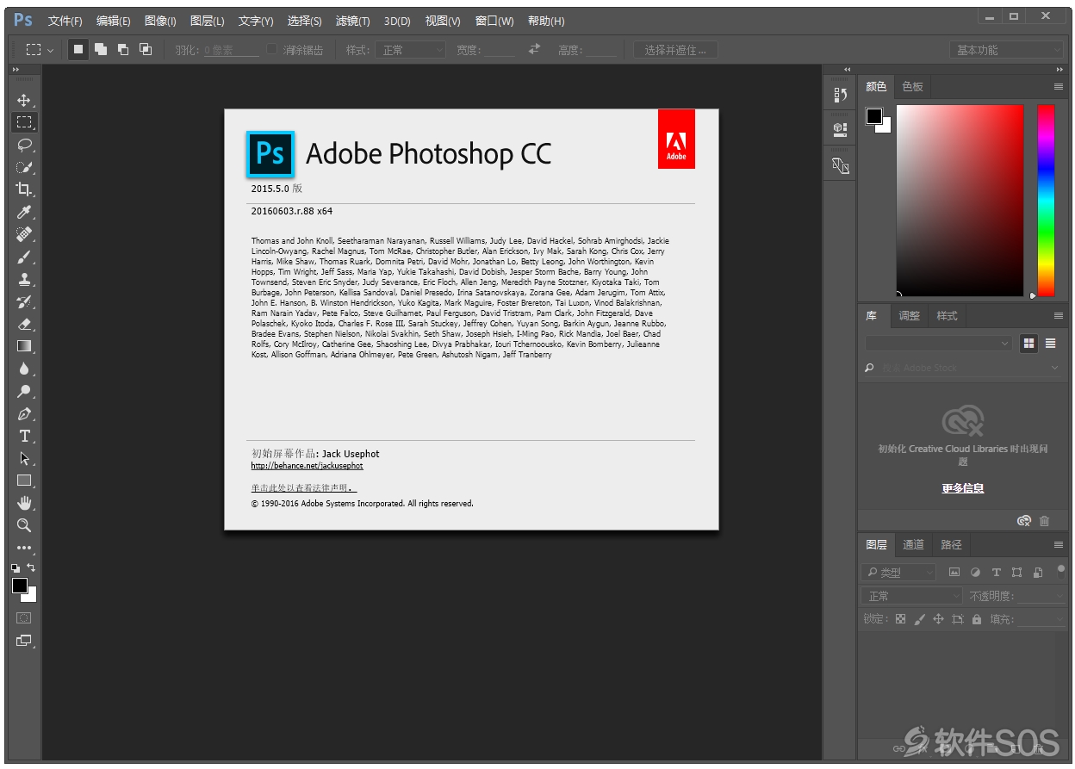
Task: Toggle lock transparent pixels in Layers
Action: click(x=900, y=619)
